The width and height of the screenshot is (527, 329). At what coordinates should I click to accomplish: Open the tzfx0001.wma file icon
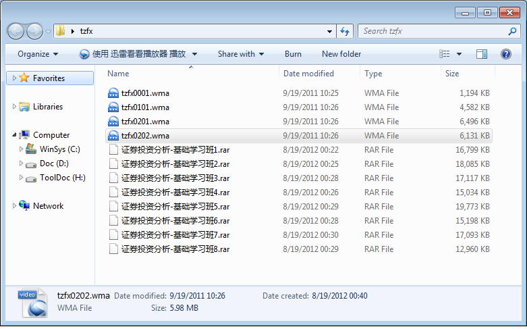coord(113,93)
